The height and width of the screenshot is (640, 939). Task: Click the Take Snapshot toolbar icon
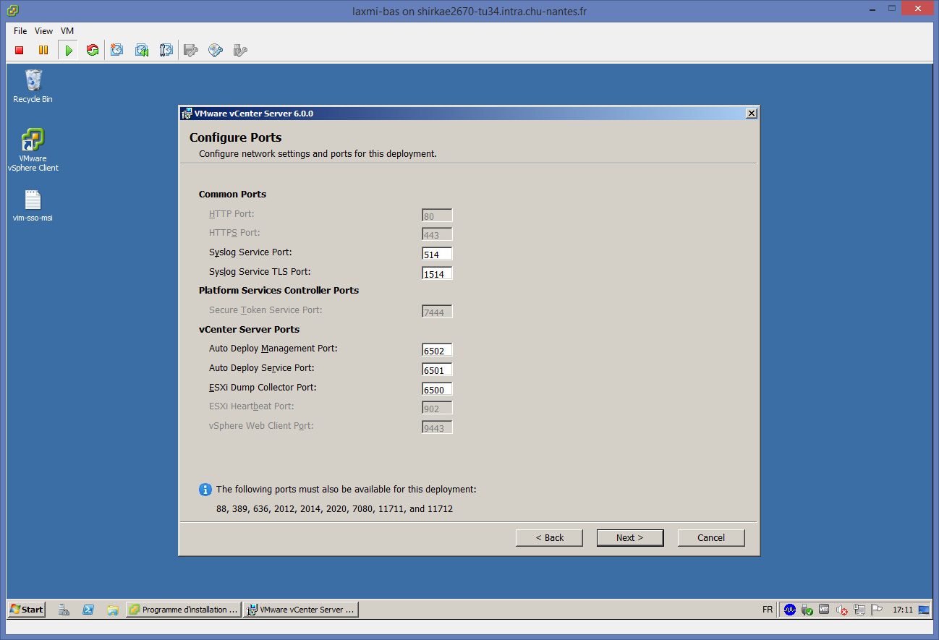[116, 51]
